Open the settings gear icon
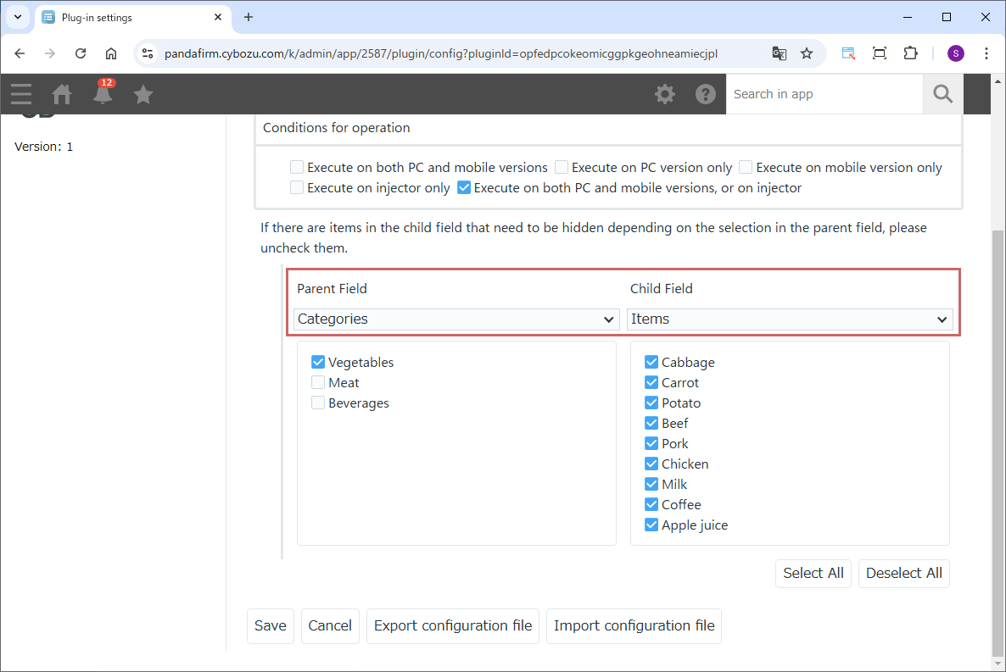 [665, 94]
